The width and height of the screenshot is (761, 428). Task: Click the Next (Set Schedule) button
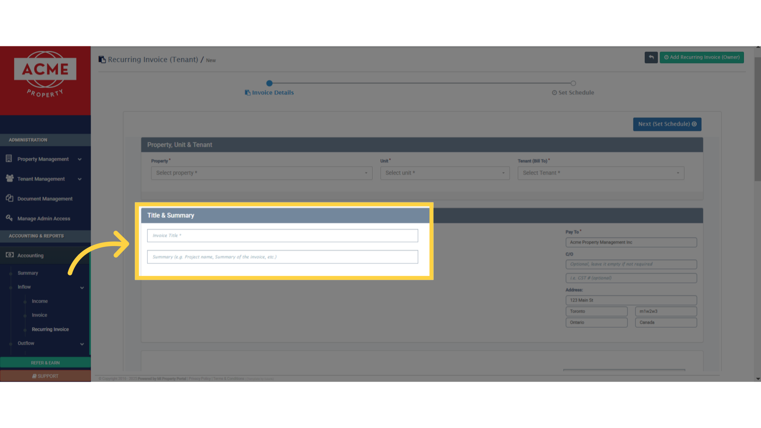pos(667,124)
